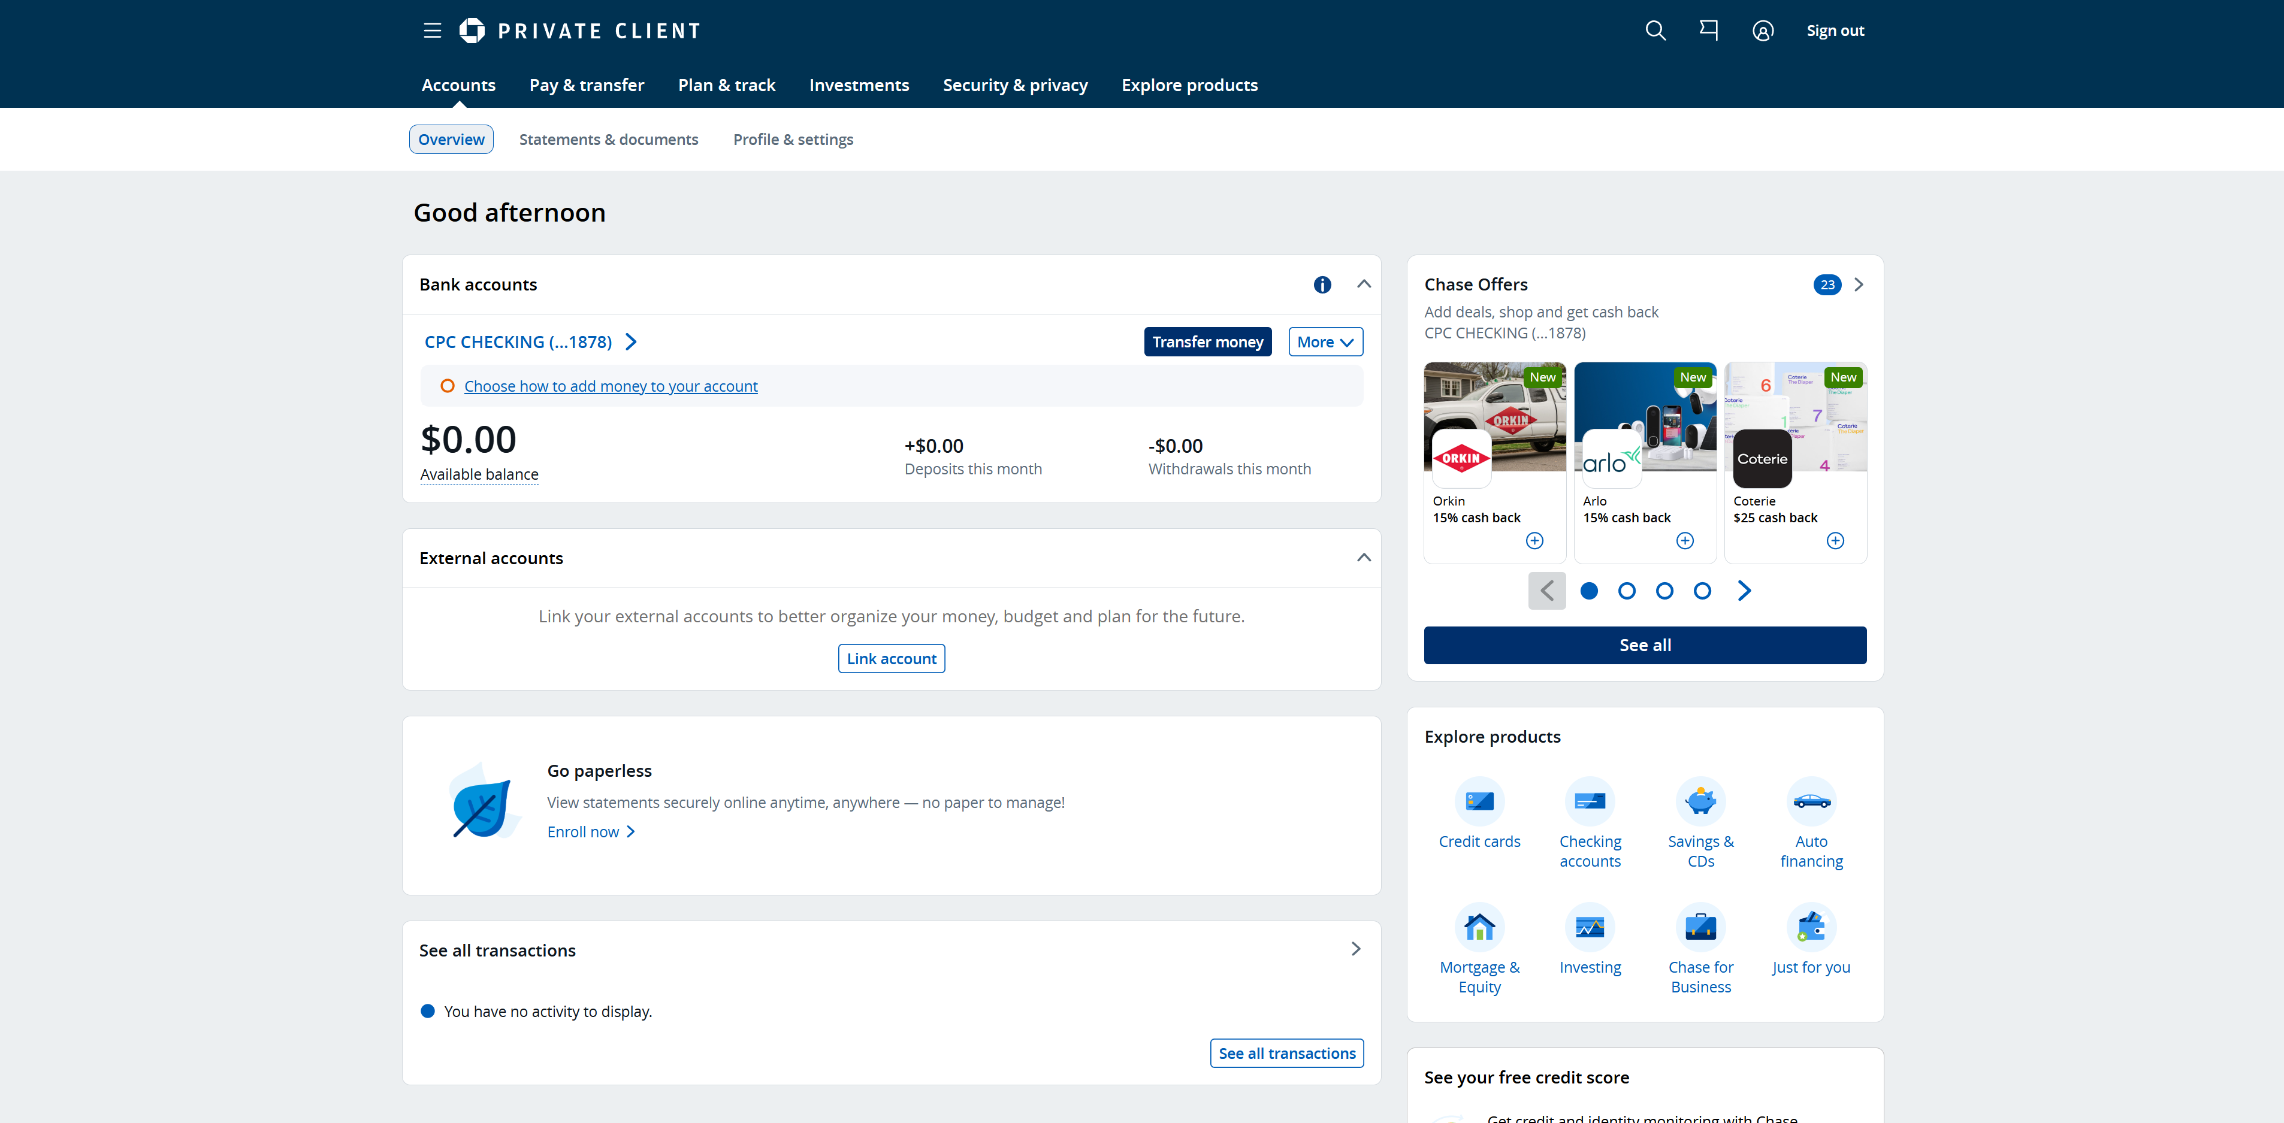Click See your free credit score heading
The height and width of the screenshot is (1123, 2284).
[1526, 1078]
